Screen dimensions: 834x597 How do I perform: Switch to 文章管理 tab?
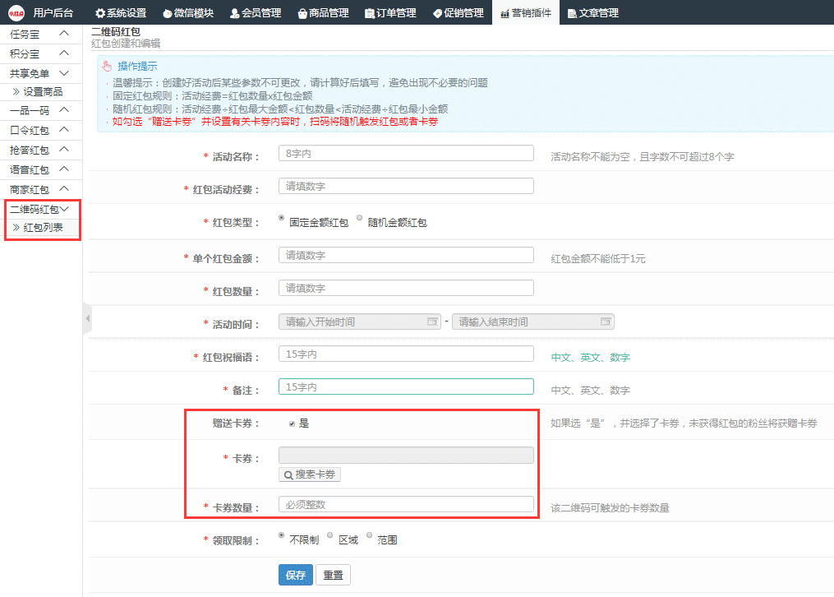click(x=592, y=13)
